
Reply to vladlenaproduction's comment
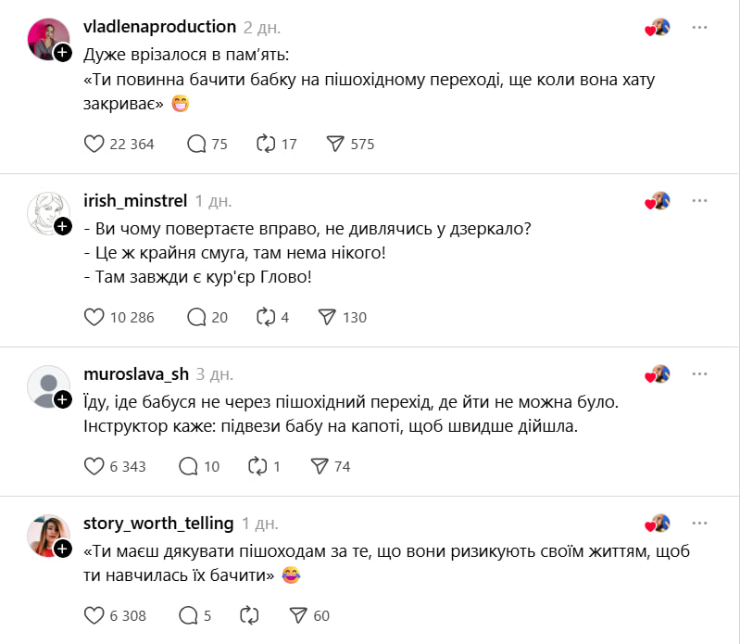pos(196,144)
